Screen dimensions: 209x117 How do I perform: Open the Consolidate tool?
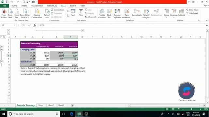click(x=137, y=13)
